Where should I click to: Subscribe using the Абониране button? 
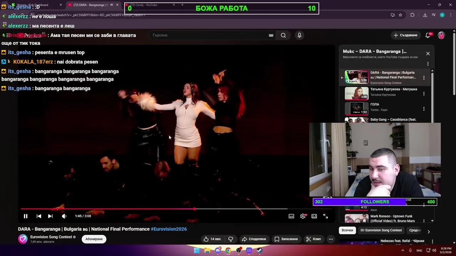94,239
